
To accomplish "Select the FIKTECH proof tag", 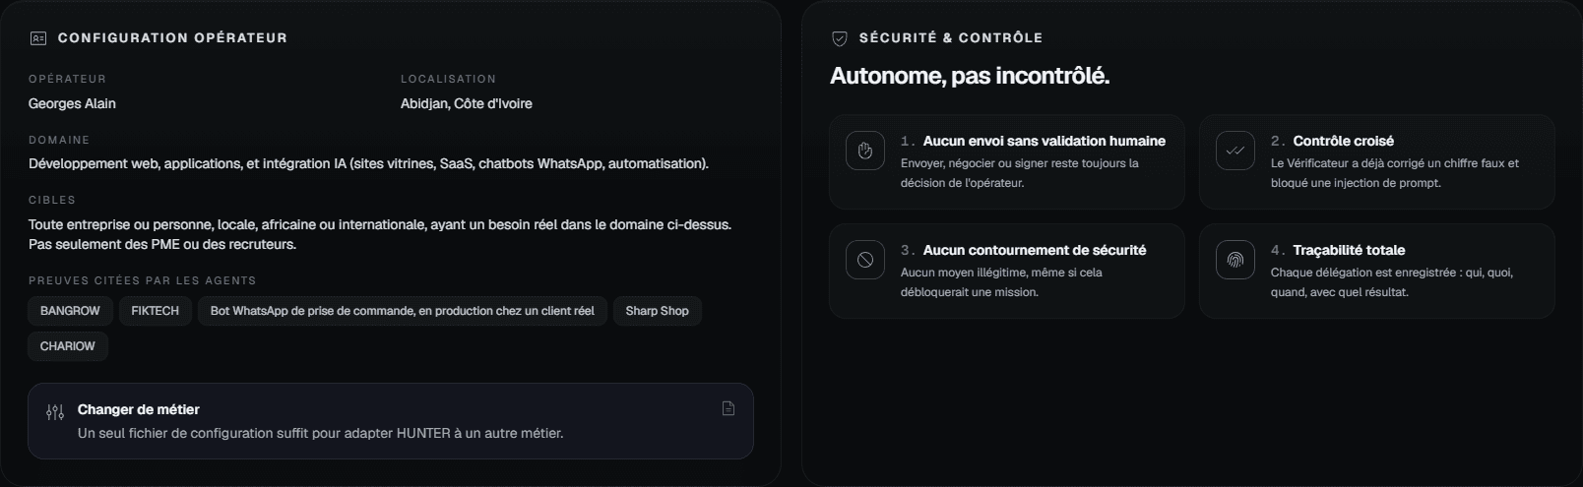I will click(156, 311).
